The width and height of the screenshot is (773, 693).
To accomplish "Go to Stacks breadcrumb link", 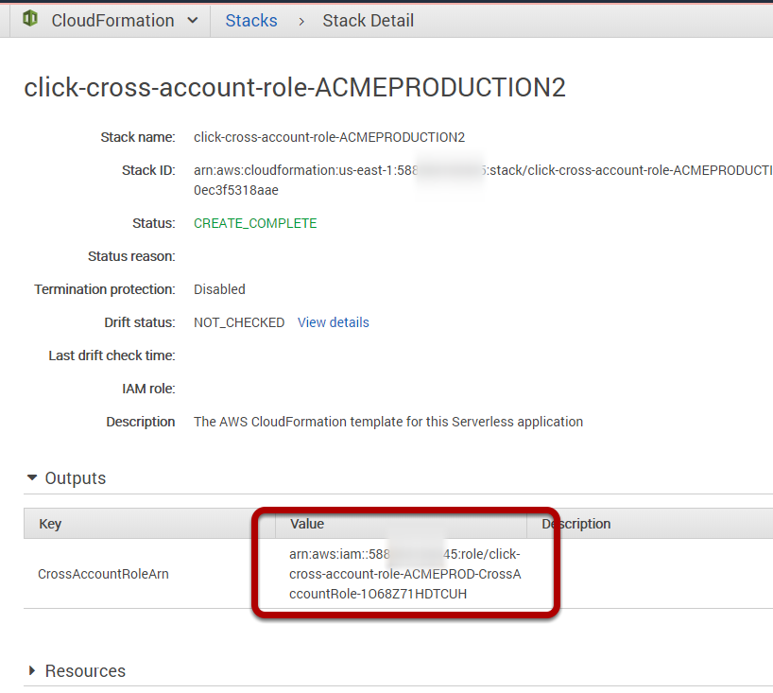I will click(251, 21).
